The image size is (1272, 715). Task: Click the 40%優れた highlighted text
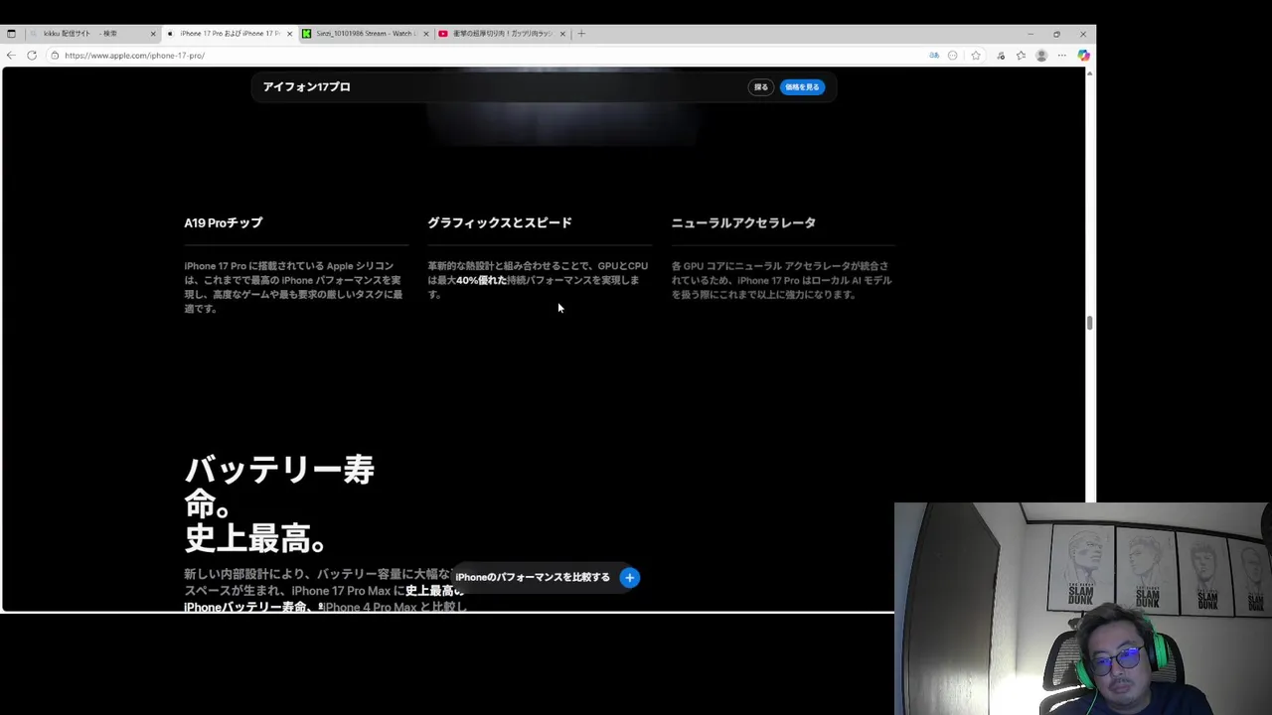[x=481, y=280]
